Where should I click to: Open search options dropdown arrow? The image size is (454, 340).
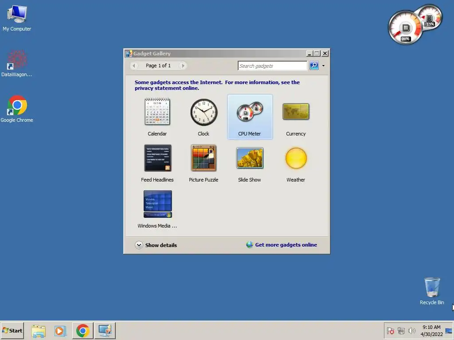click(x=323, y=66)
